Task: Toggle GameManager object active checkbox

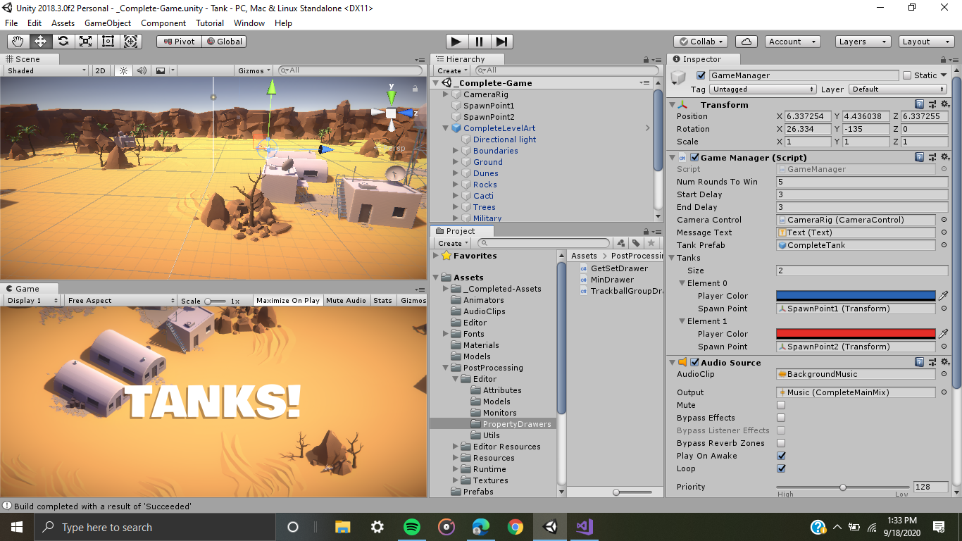Action: click(x=701, y=75)
